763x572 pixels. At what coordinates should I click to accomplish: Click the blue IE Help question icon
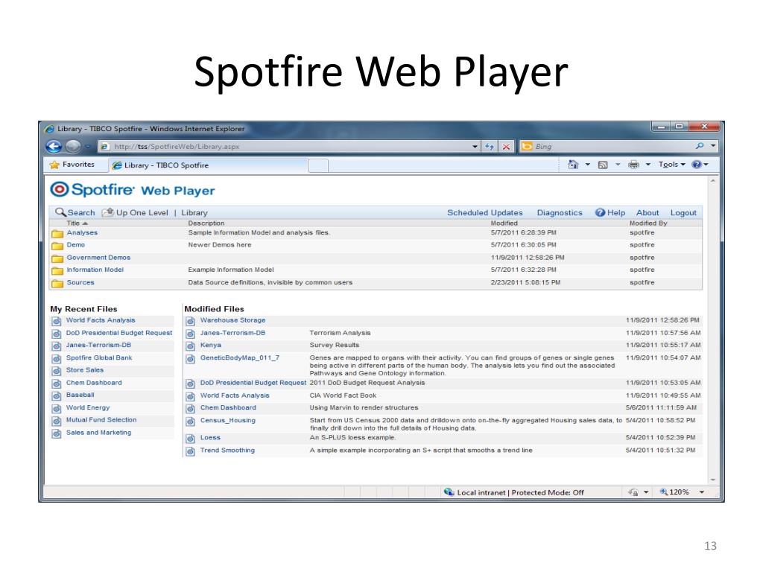coord(697,165)
